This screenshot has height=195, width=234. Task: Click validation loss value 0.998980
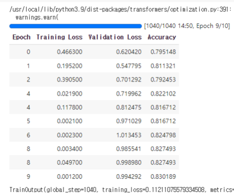coord(129,162)
